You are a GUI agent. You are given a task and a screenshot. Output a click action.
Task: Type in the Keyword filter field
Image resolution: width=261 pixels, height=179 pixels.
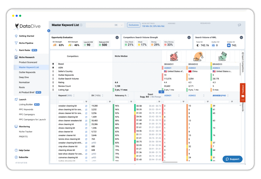[x=71, y=102]
